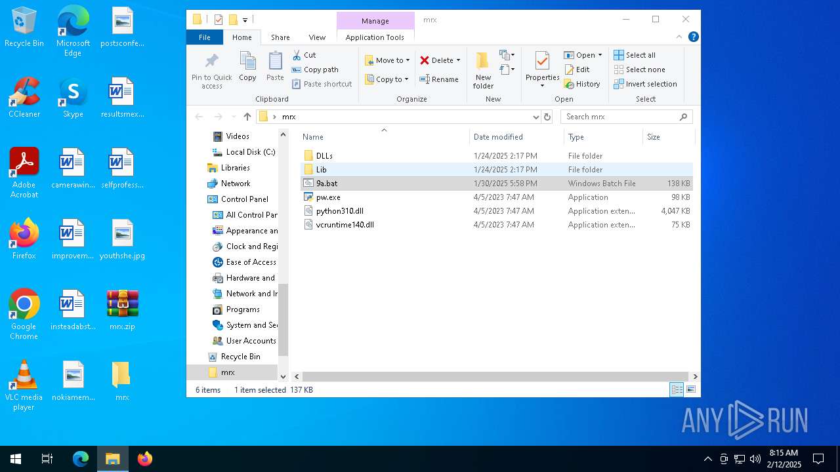Click the horizontal scrollbar in file list
The height and width of the screenshot is (472, 840).
pos(495,376)
